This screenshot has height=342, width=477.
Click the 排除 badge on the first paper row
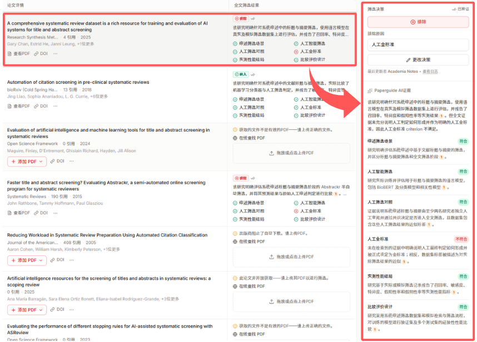click(x=241, y=19)
